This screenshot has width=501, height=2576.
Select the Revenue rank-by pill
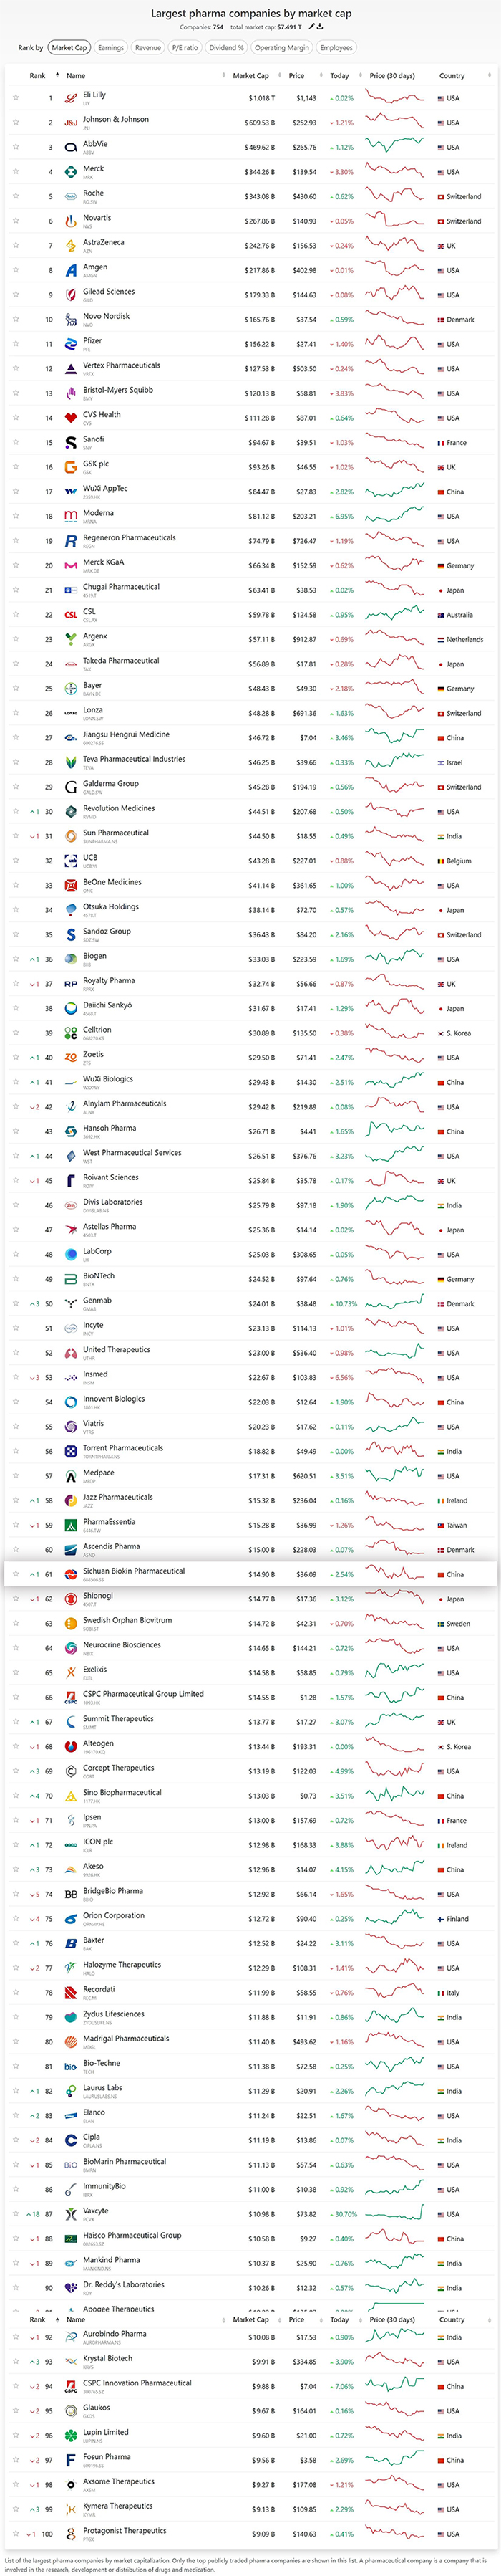point(147,47)
